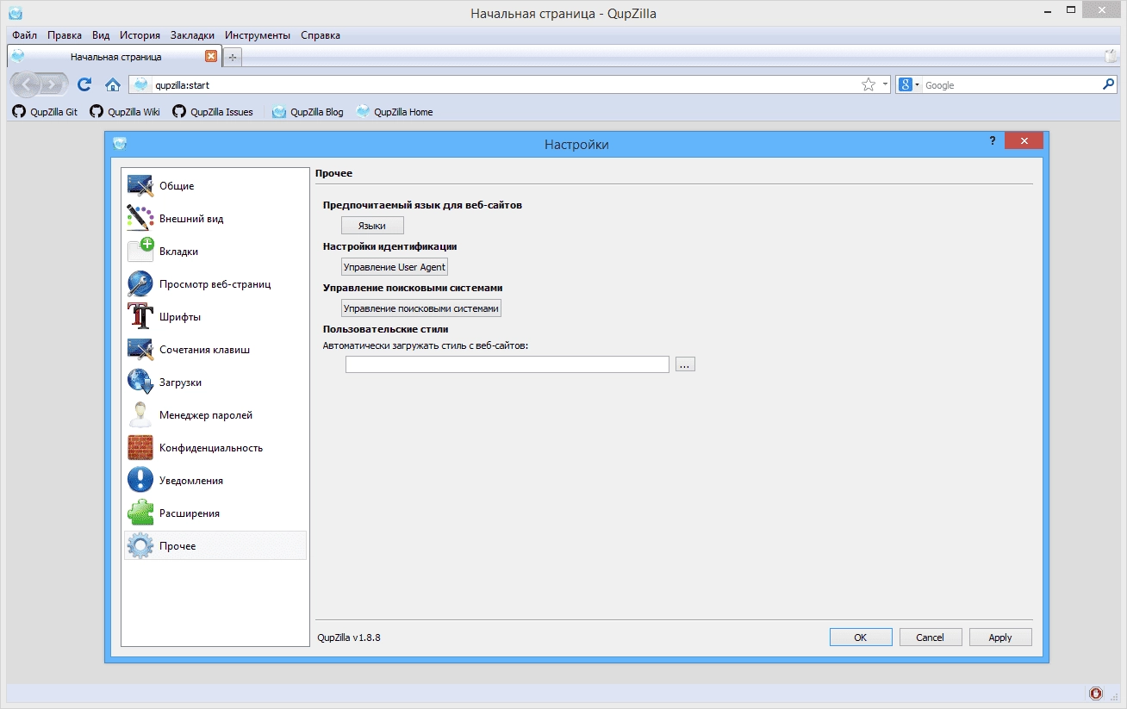Open the Закладки menu
This screenshot has width=1127, height=709.
pos(193,35)
